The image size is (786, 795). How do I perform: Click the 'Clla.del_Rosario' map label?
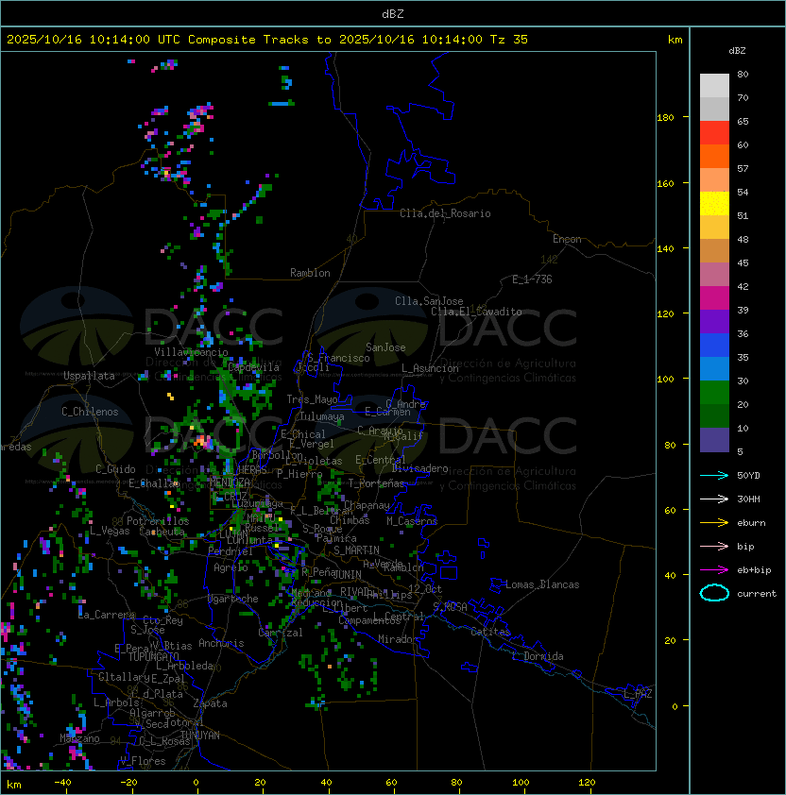pyautogui.click(x=445, y=213)
